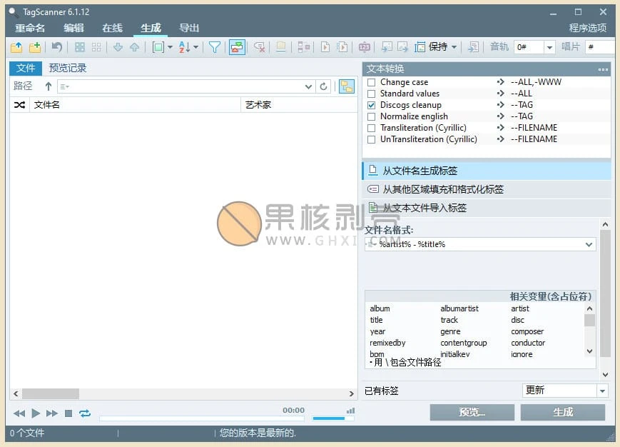Image resolution: width=620 pixels, height=447 pixels.
Task: Select the composer variable
Action: click(x=527, y=331)
